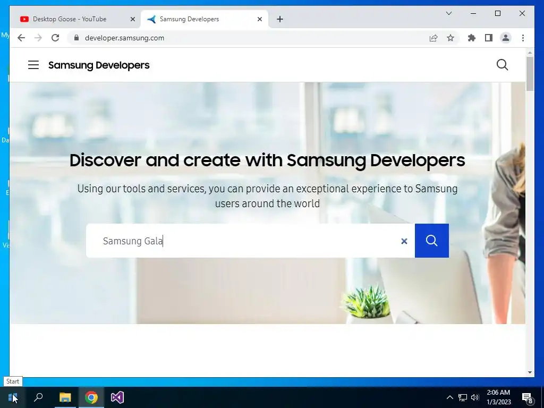Open the notification center icon
This screenshot has height=408, width=544.
tap(528, 397)
